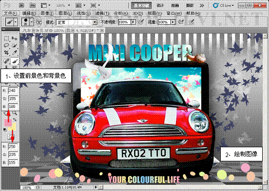Open the 不透明度 slider arrow
This screenshot has width=269, height=191.
134,22
